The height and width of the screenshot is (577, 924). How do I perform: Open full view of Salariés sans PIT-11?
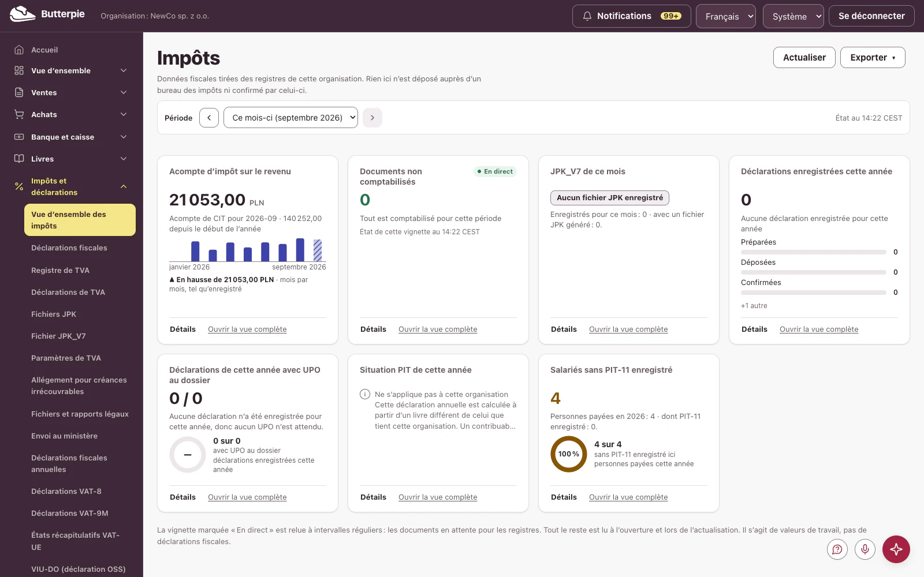[628, 497]
